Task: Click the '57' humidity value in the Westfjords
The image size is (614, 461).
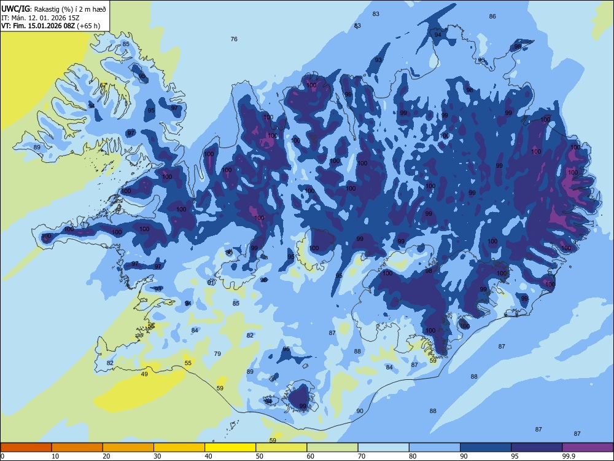Action: pos(103,85)
